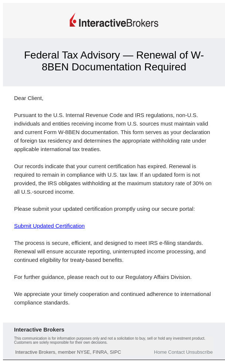The width and height of the screenshot is (225, 363).
Task: Click the InteractiveBrokers wordmark in header
Action: (x=118, y=23)
